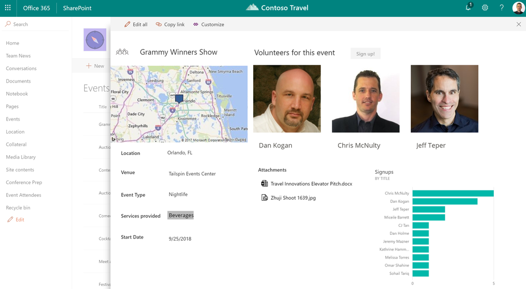Click the Office 365 link
This screenshot has height=289, width=526.
tap(36, 8)
